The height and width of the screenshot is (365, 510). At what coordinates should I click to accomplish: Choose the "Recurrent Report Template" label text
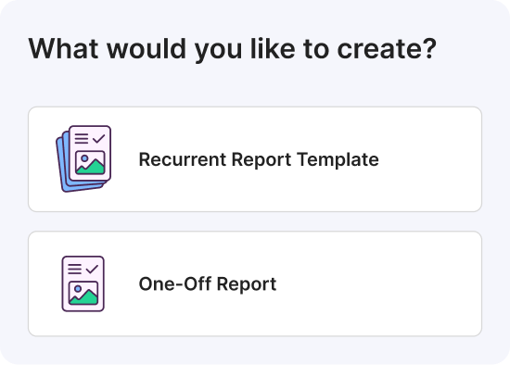[259, 159]
